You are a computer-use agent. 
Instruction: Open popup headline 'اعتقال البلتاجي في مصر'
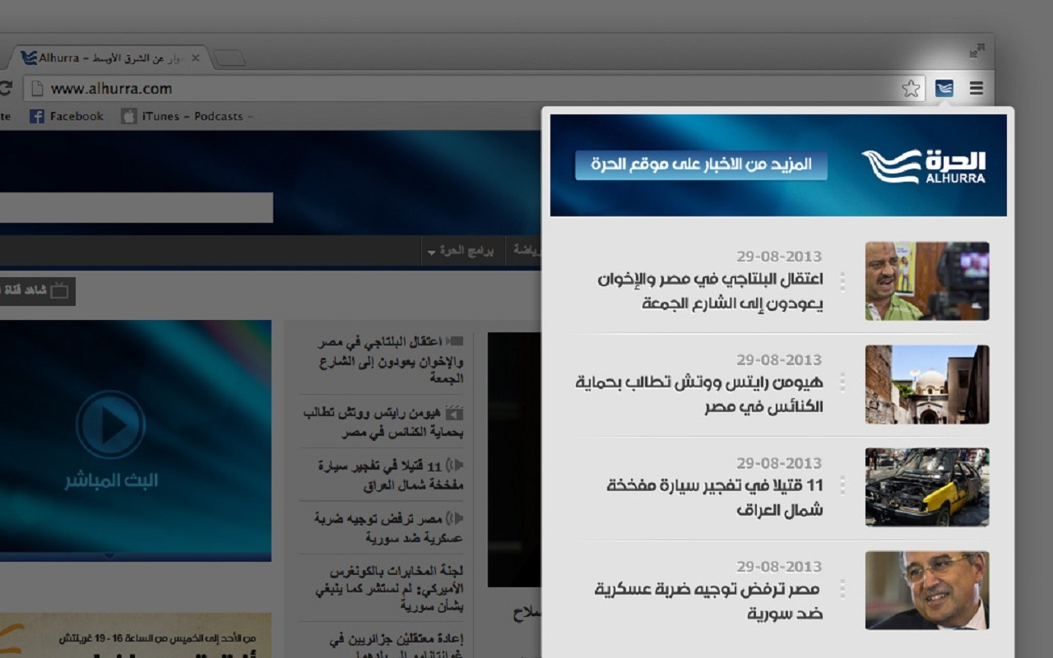click(x=710, y=291)
